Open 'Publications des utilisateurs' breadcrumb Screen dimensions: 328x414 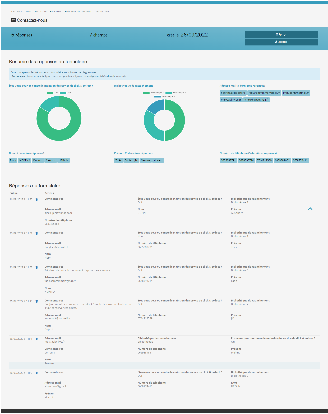(x=78, y=12)
